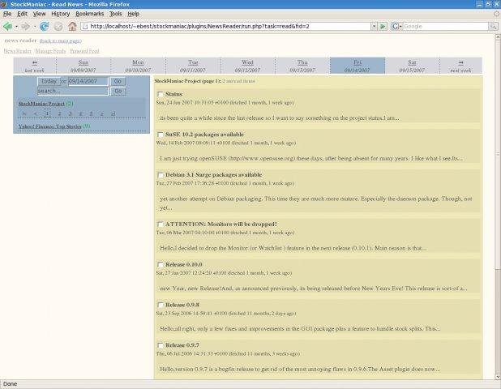Select the Thu 09/13/2007 day tab
The width and height of the screenshot is (501, 389).
pyautogui.click(x=302, y=66)
